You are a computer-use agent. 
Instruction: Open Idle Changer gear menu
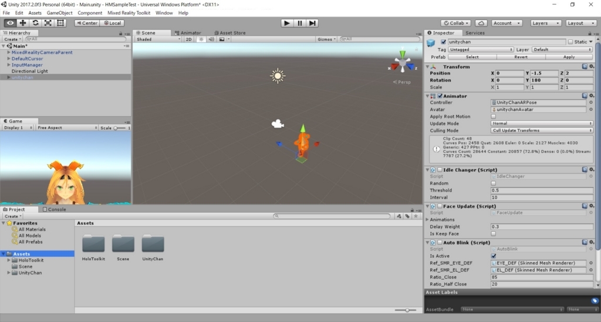(x=592, y=170)
